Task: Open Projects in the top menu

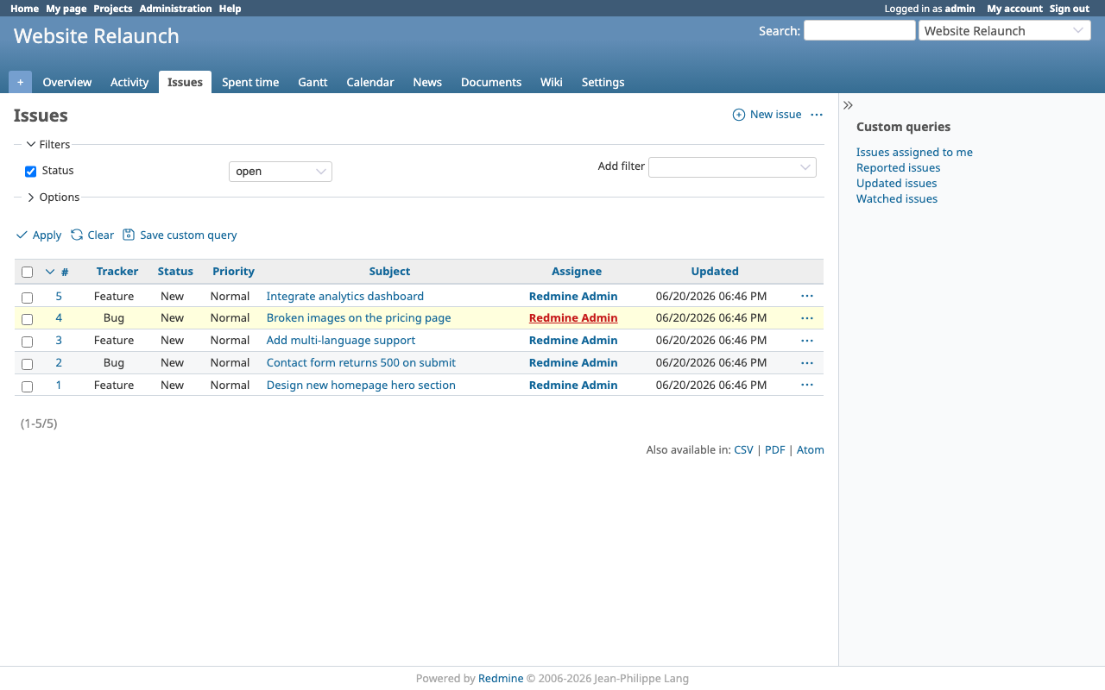Action: (113, 9)
